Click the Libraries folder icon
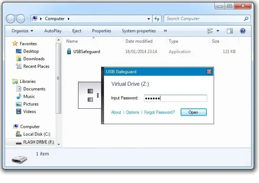259x183 pixels. (15, 81)
